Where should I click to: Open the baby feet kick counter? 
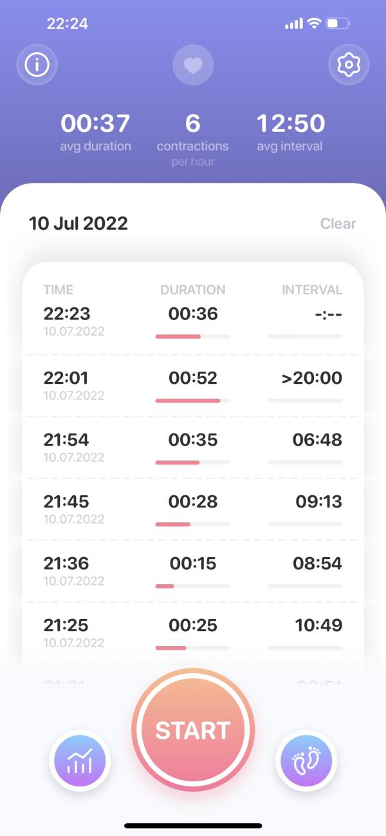click(x=306, y=761)
